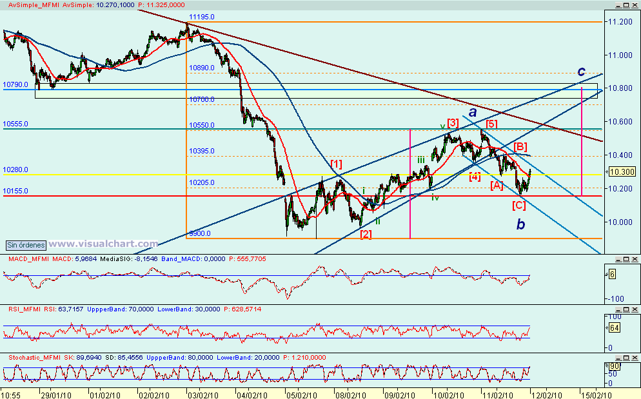The height and width of the screenshot is (399, 641).
Task: Select the red [A] wave label
Action: 497,185
